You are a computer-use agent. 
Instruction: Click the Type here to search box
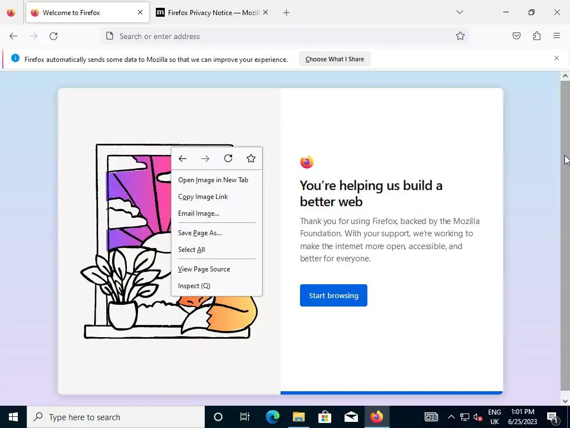coord(116,417)
